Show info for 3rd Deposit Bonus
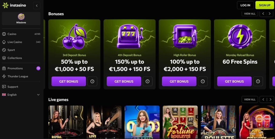Screen dimensions: 275x139 click(x=92, y=81)
